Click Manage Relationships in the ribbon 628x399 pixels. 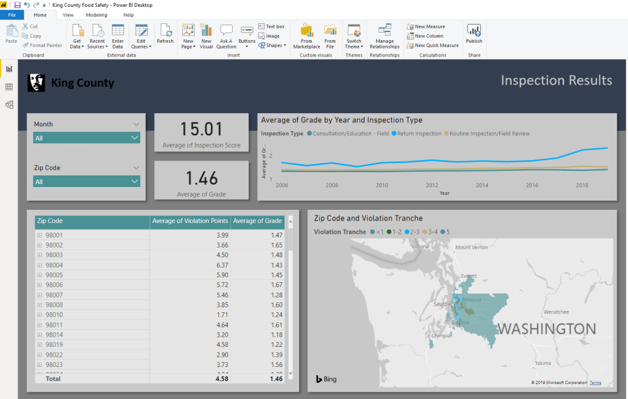384,36
